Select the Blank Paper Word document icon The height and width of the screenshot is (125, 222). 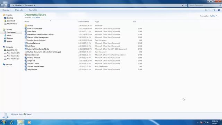click(x=26, y=32)
